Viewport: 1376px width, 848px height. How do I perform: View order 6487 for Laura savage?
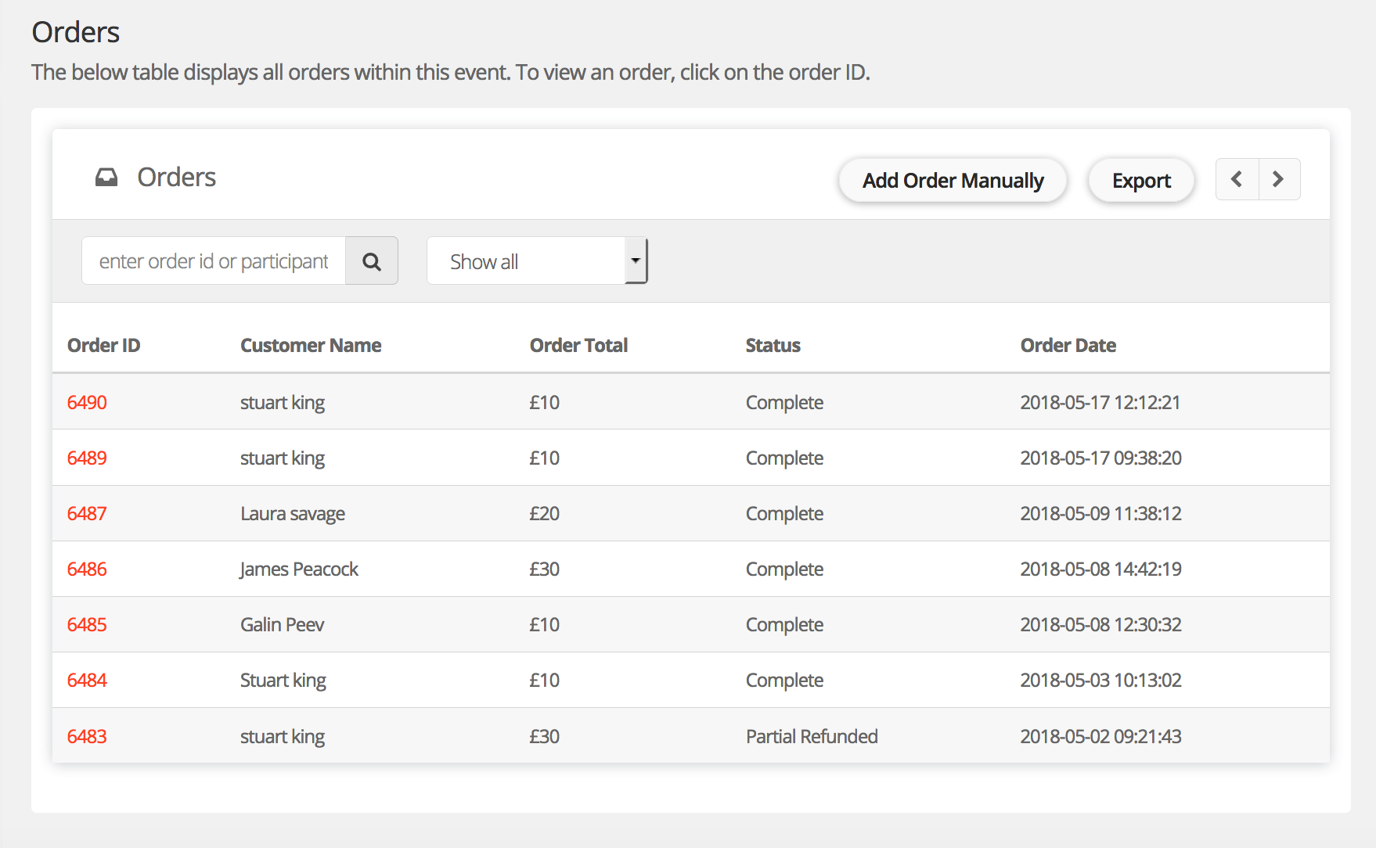(87, 514)
